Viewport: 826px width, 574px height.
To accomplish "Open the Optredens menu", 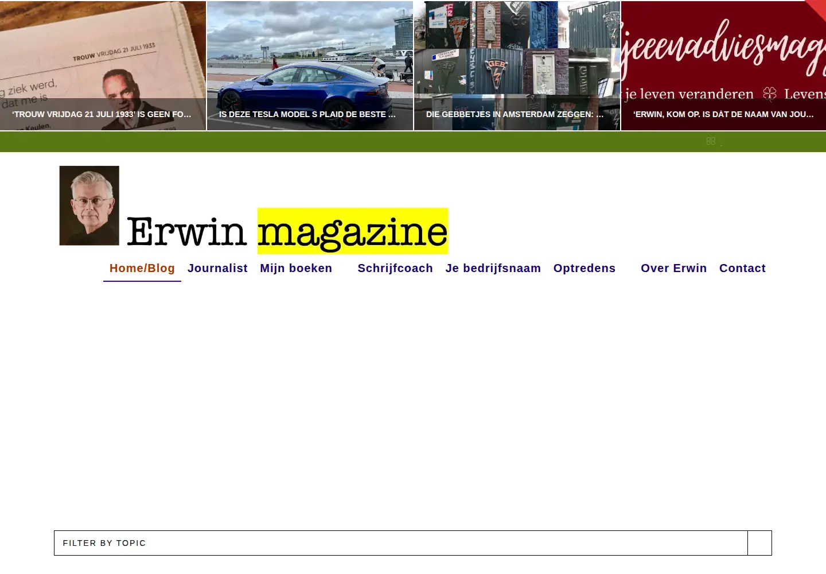I will [585, 268].
